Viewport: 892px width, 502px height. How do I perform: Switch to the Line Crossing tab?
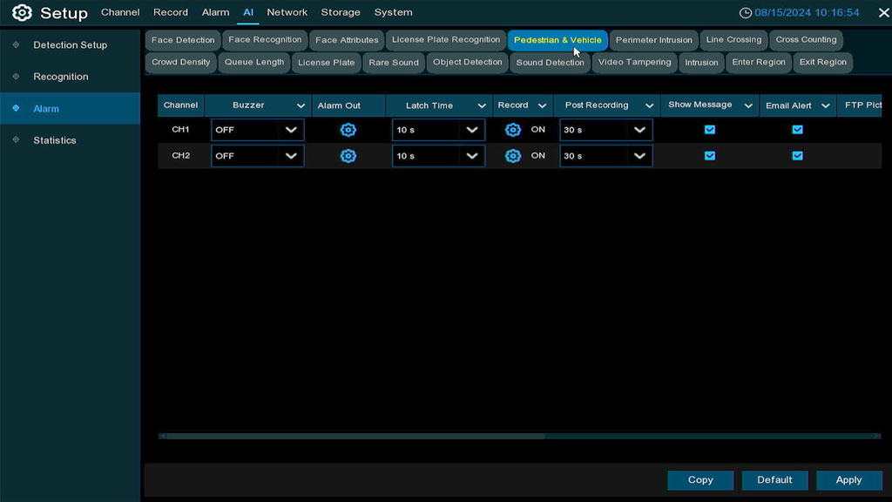733,40
